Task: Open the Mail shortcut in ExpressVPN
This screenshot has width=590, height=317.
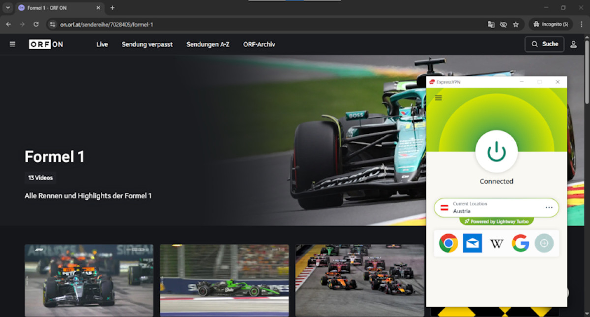Action: 472,243
